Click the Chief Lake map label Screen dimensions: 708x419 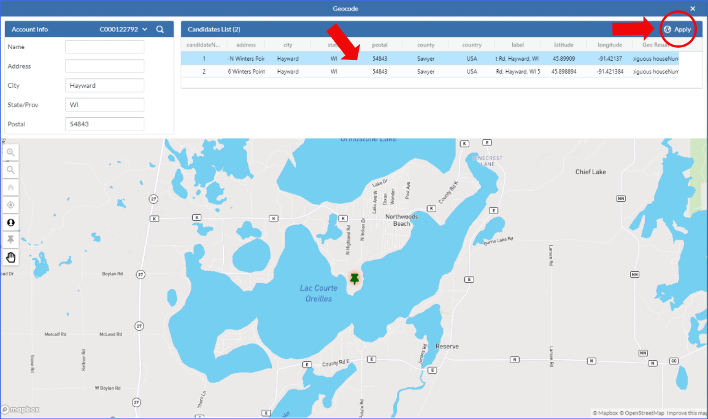pyautogui.click(x=591, y=172)
